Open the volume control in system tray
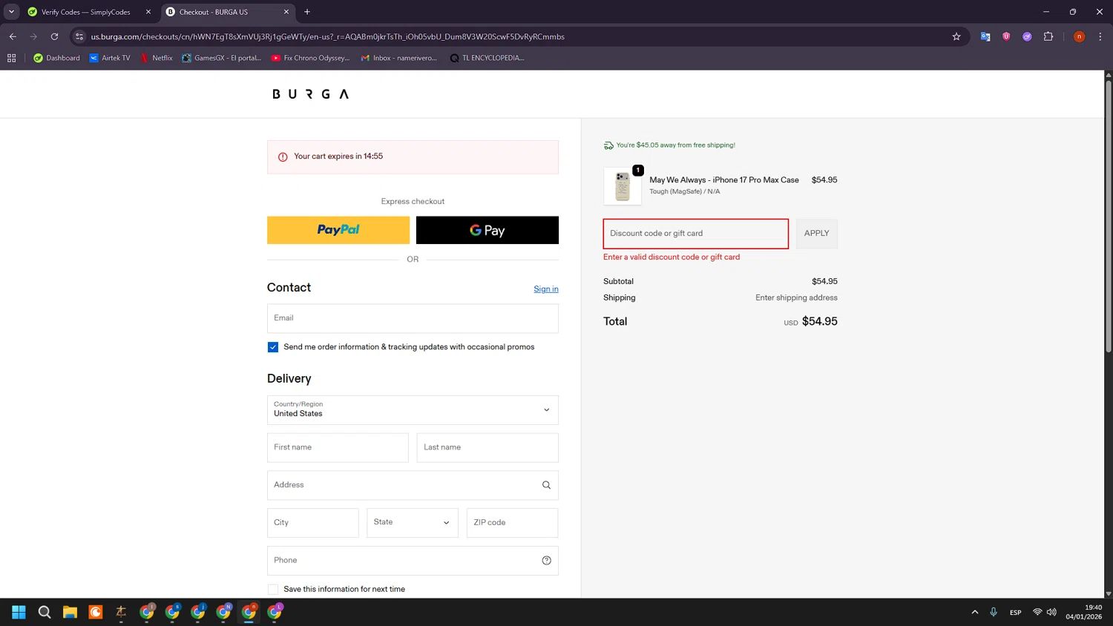This screenshot has width=1113, height=626. (x=1051, y=612)
